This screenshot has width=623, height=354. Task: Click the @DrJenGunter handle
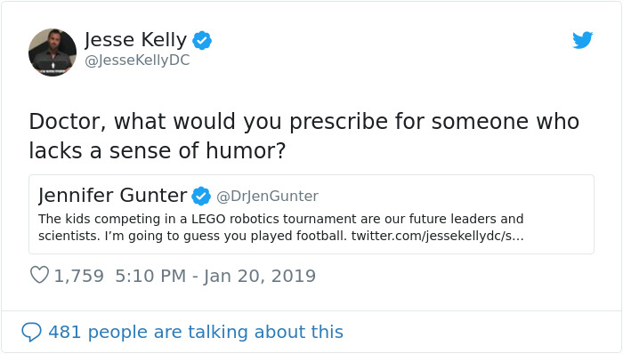pyautogui.click(x=267, y=196)
